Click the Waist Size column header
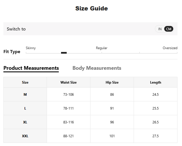 pos(68,82)
